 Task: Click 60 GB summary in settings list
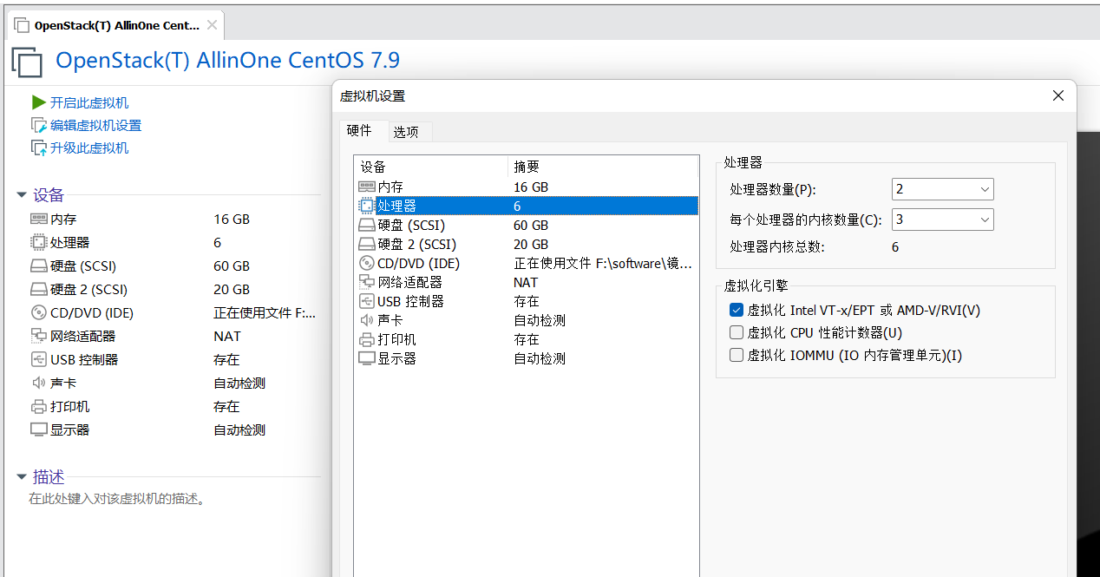point(531,226)
